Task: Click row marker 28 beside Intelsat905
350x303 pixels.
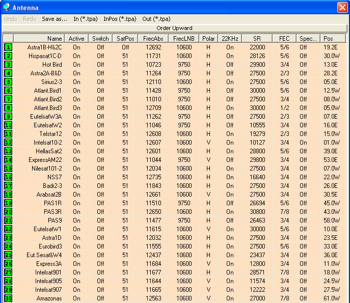Action: coord(8,281)
